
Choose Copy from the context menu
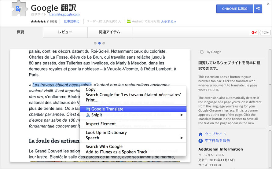click(133, 89)
